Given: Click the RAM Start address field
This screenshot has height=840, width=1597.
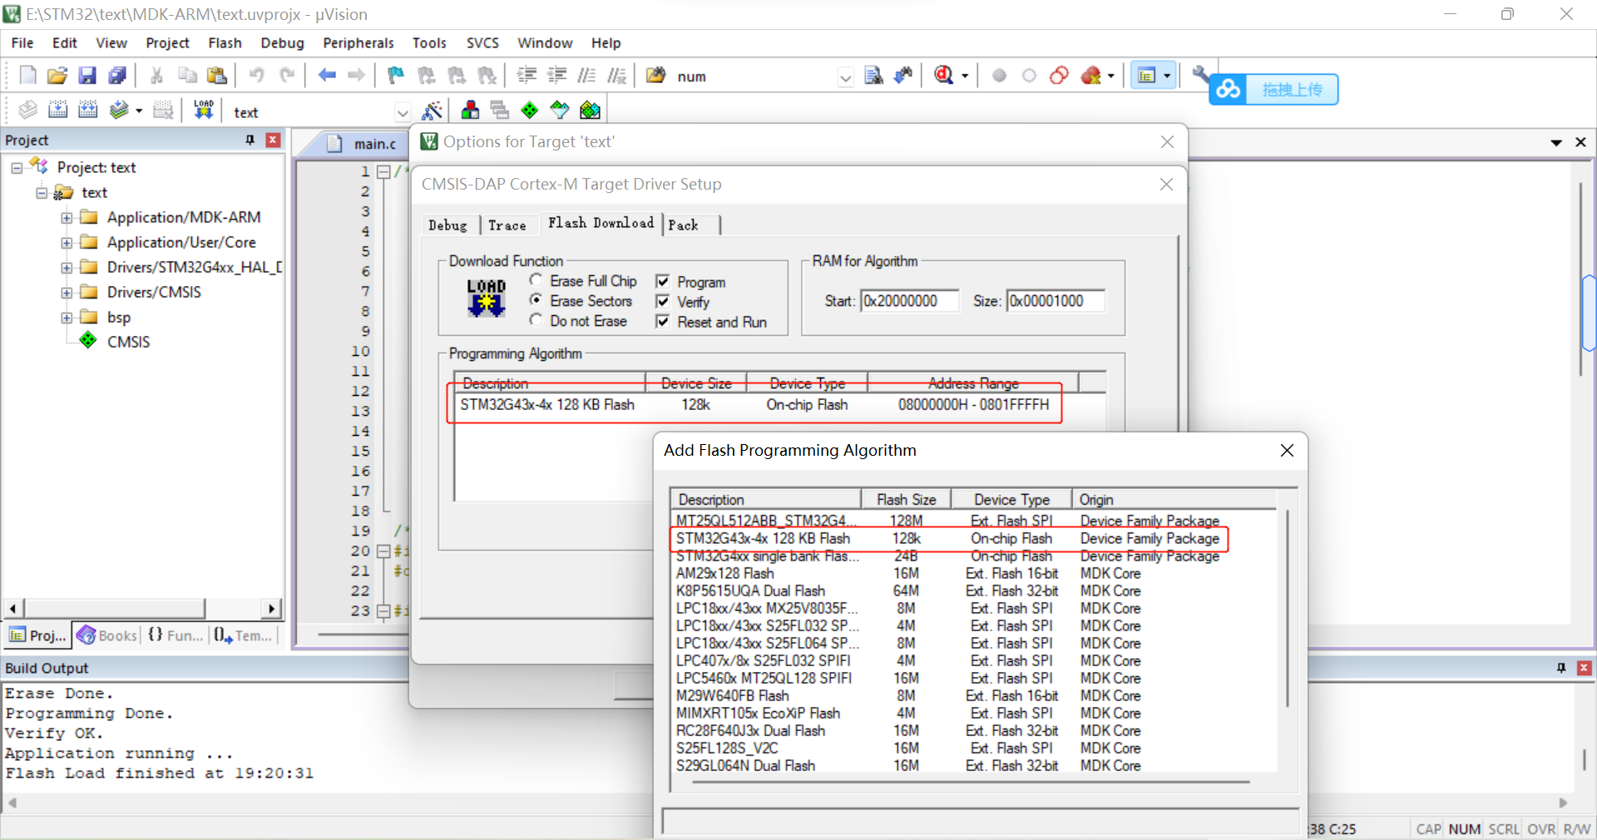Looking at the screenshot, I should pos(909,301).
